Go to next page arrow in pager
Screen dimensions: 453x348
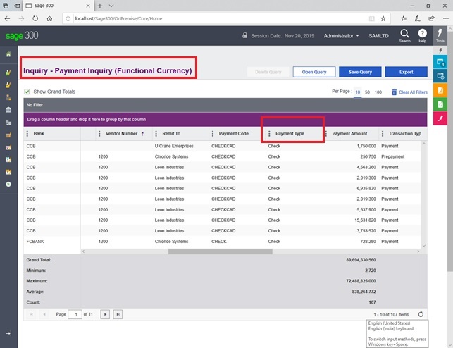(105, 314)
